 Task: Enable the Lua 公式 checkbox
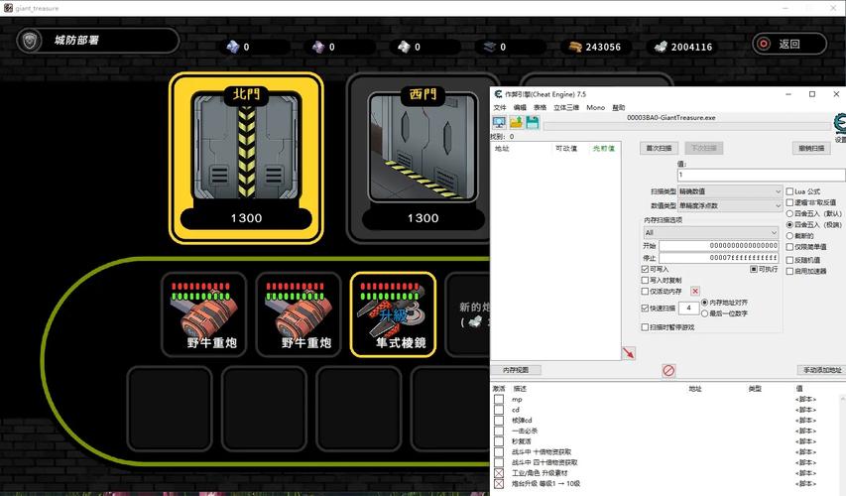click(790, 191)
